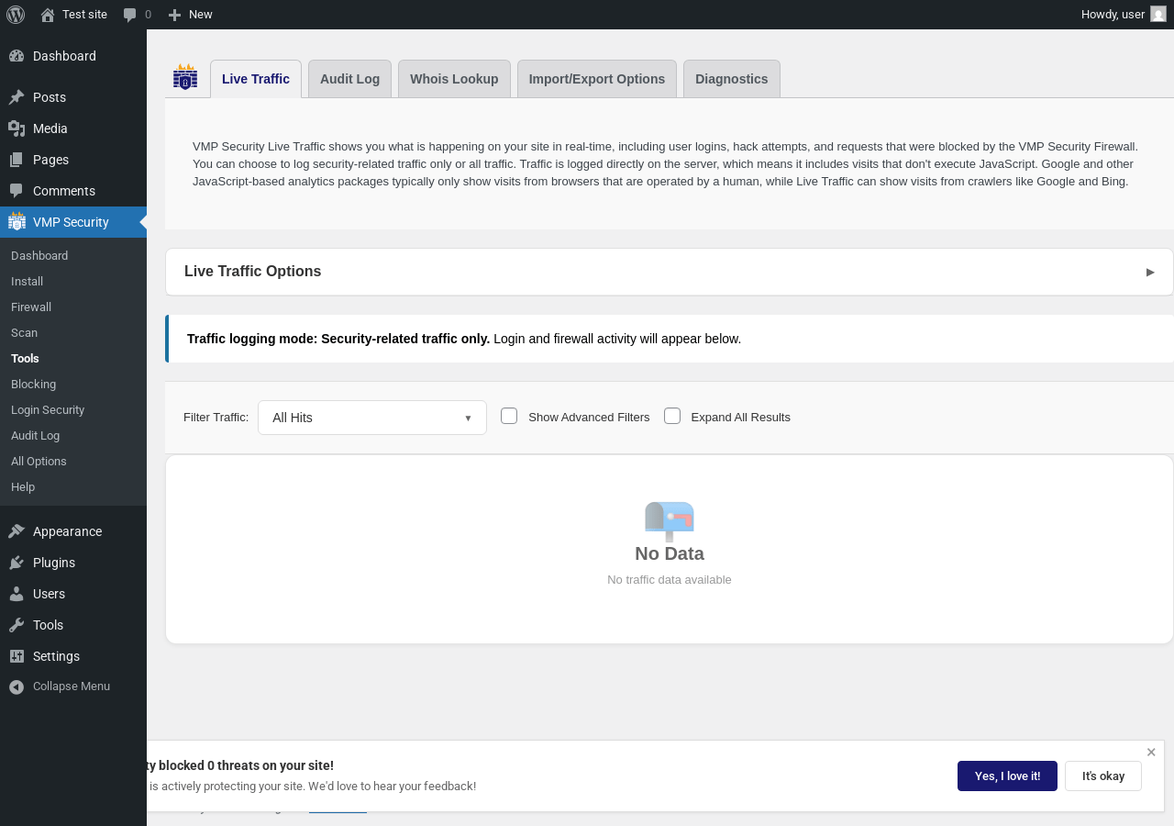Open the Blocking submenu item
The width and height of the screenshot is (1174, 826).
pos(73,384)
